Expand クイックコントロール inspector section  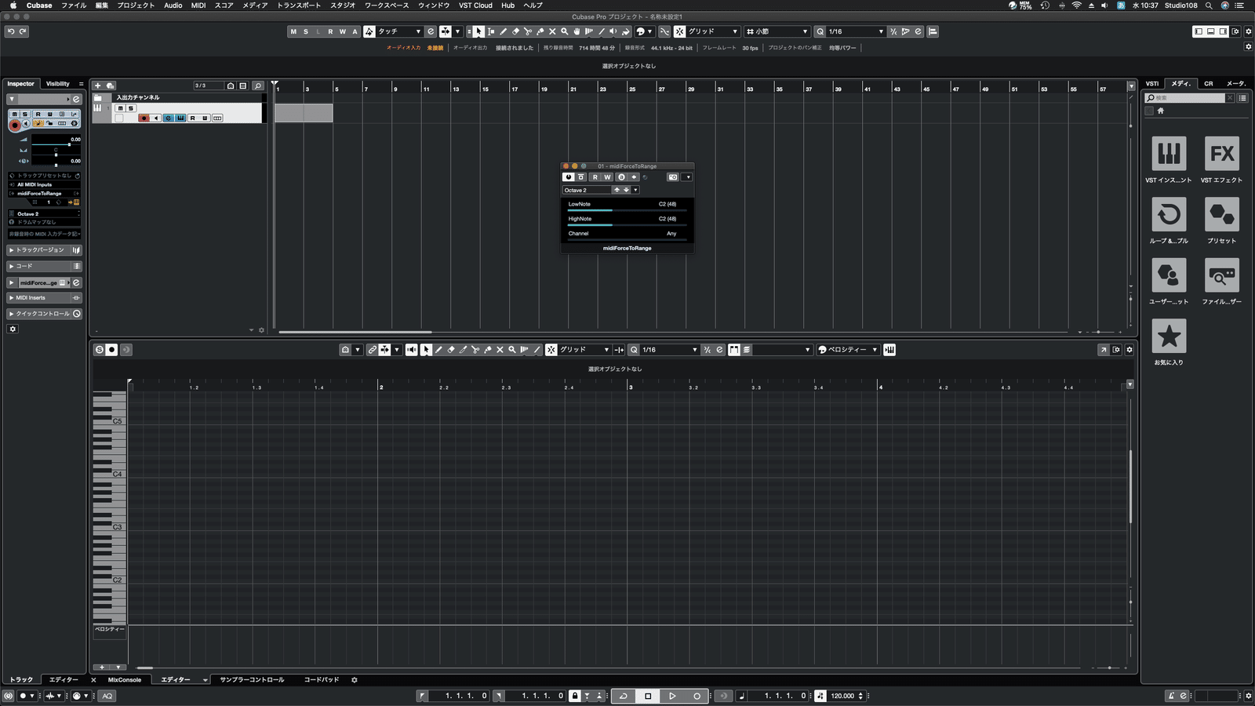click(45, 314)
